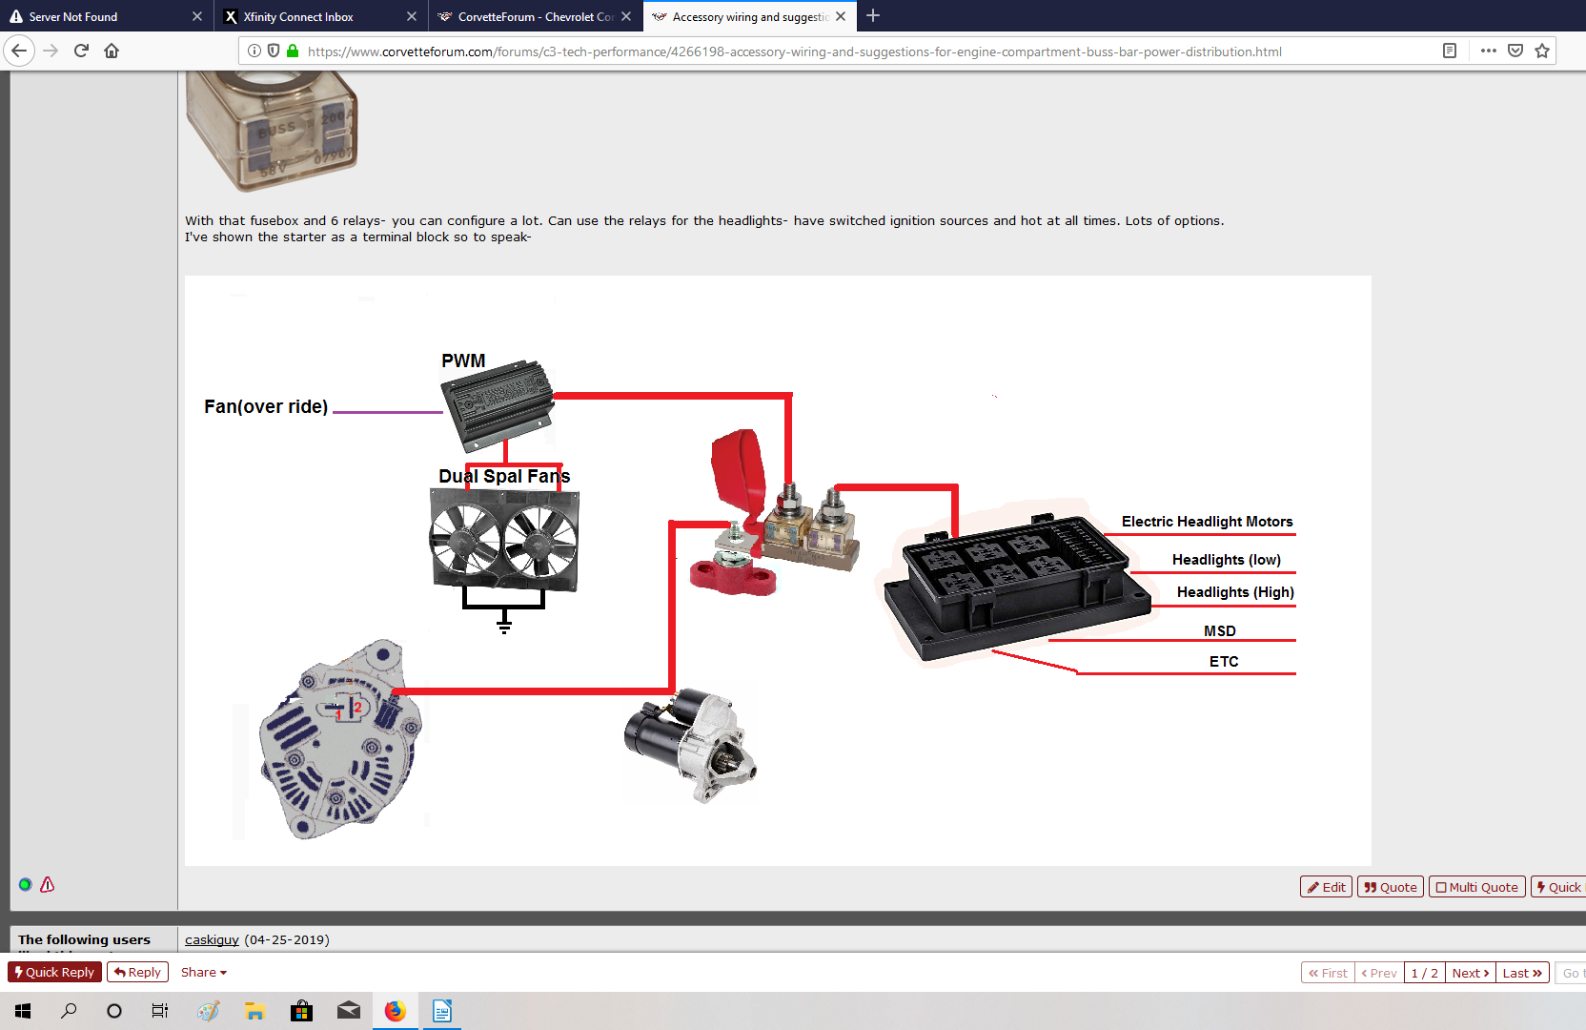Open File Explorer from the taskbar

pos(254,1011)
